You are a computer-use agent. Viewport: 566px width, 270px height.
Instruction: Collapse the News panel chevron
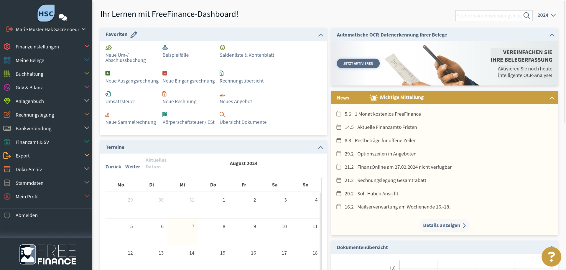552,98
